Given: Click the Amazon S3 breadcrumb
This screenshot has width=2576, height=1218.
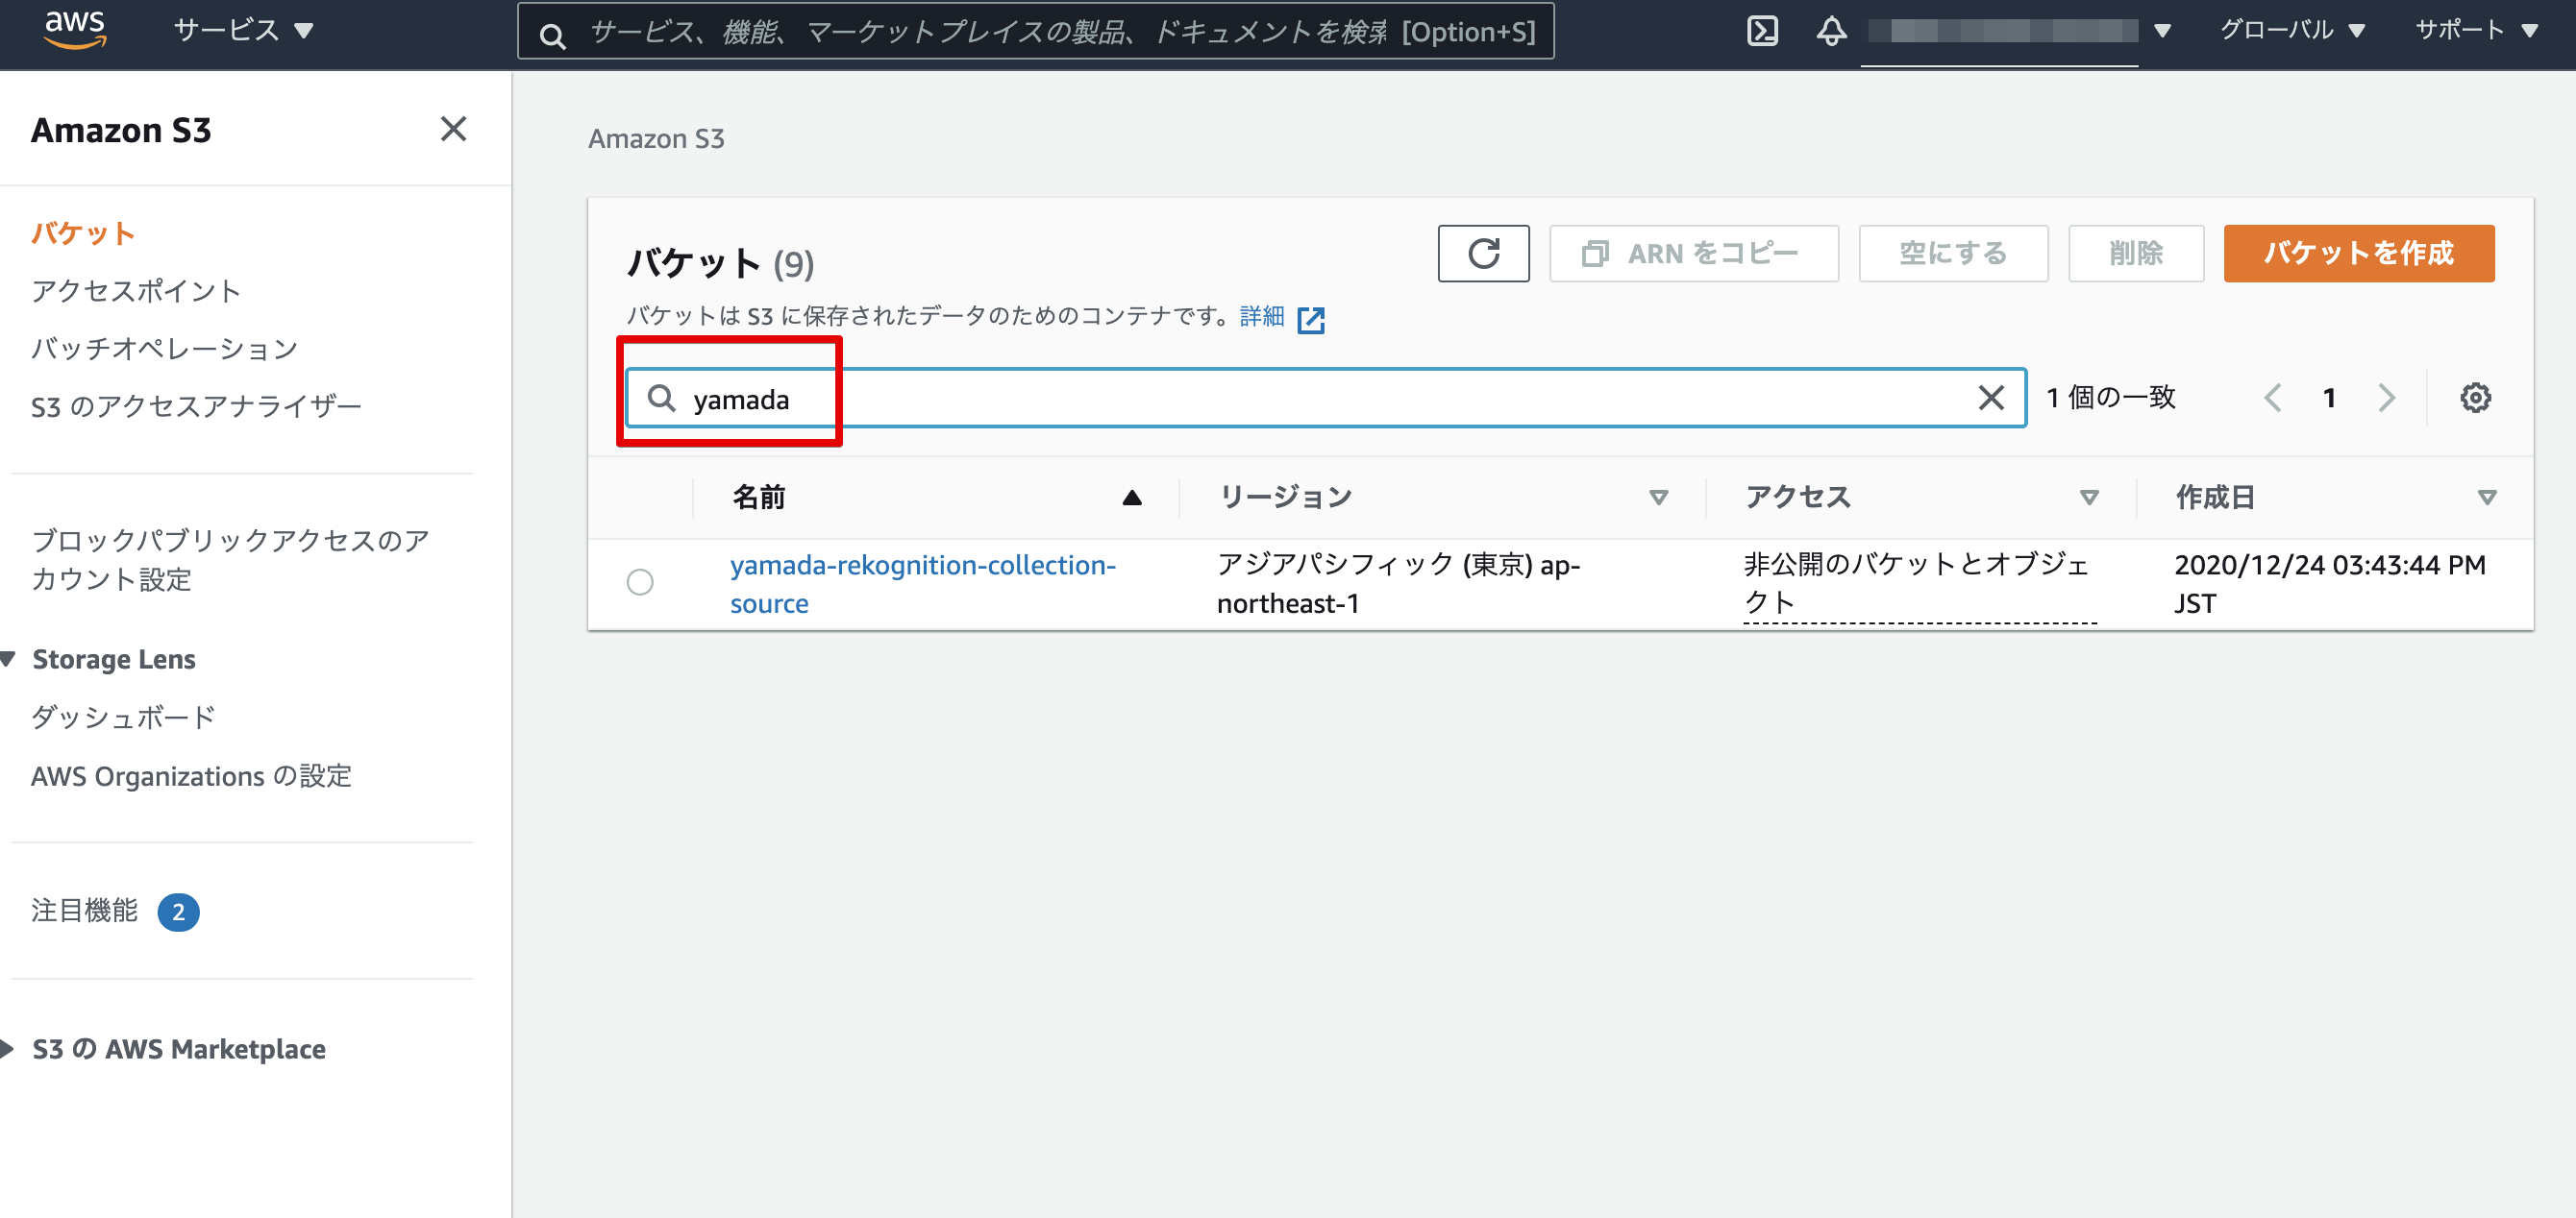Looking at the screenshot, I should [656, 139].
